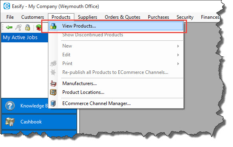Viewport: 233px width, 147px height.
Task: Click the Knowledge Base question mark icon
Action: pyautogui.click(x=10, y=106)
